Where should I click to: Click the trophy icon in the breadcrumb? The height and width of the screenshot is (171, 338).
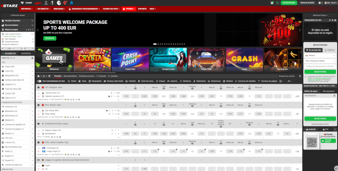[49, 76]
